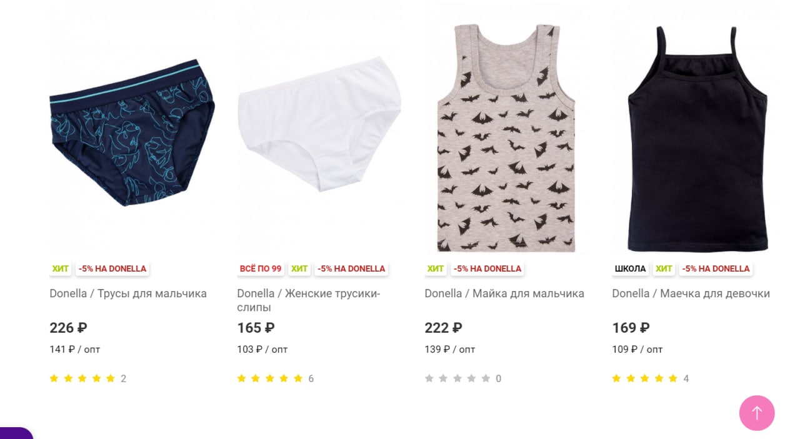Open Donella / Женские трусики-слипы product link

click(309, 300)
